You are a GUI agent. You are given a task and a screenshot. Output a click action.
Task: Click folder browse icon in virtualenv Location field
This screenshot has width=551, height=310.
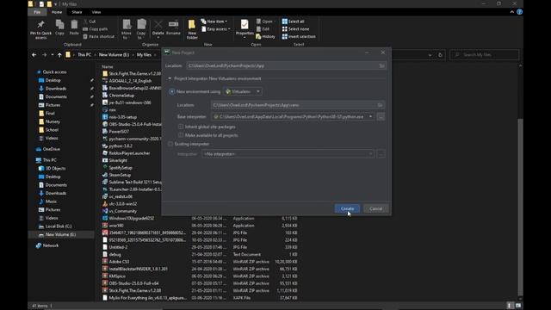(380, 105)
